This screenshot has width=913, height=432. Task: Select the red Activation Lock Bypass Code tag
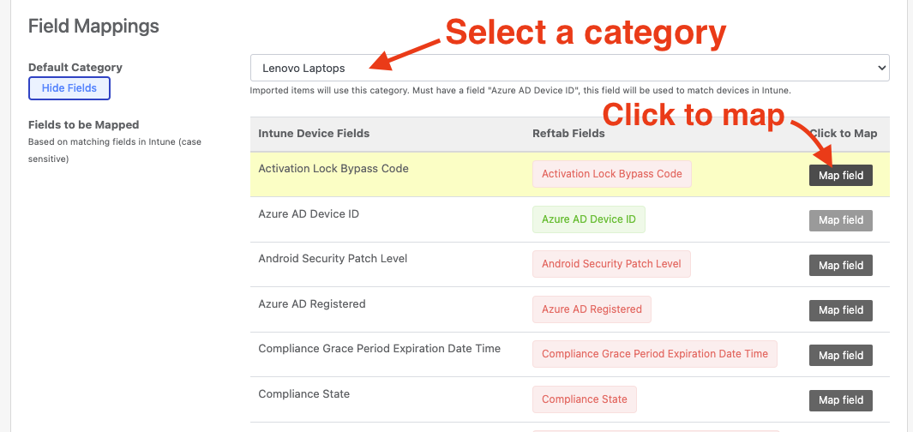[x=612, y=174]
